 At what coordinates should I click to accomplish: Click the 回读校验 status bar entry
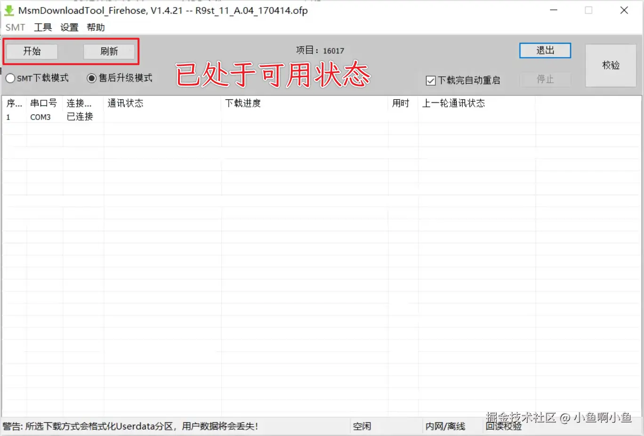click(x=504, y=427)
